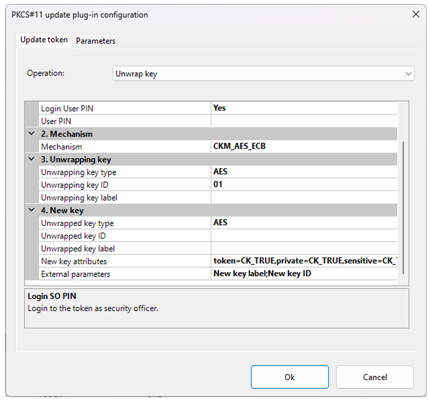Click the Unwrapping key type value AES
The width and height of the screenshot is (430, 401).
click(304, 172)
